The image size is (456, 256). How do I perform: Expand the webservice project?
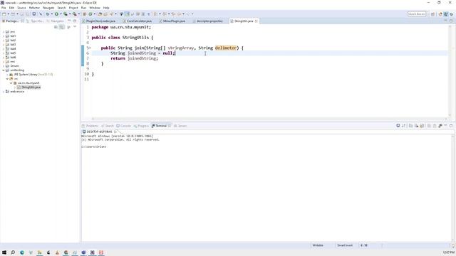click(4, 92)
